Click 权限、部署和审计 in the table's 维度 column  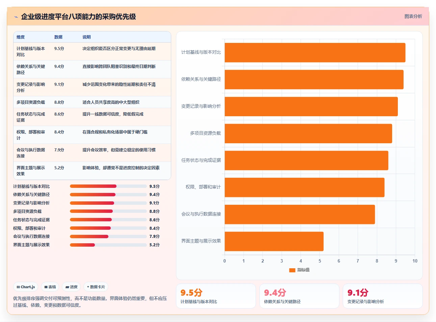31,135
